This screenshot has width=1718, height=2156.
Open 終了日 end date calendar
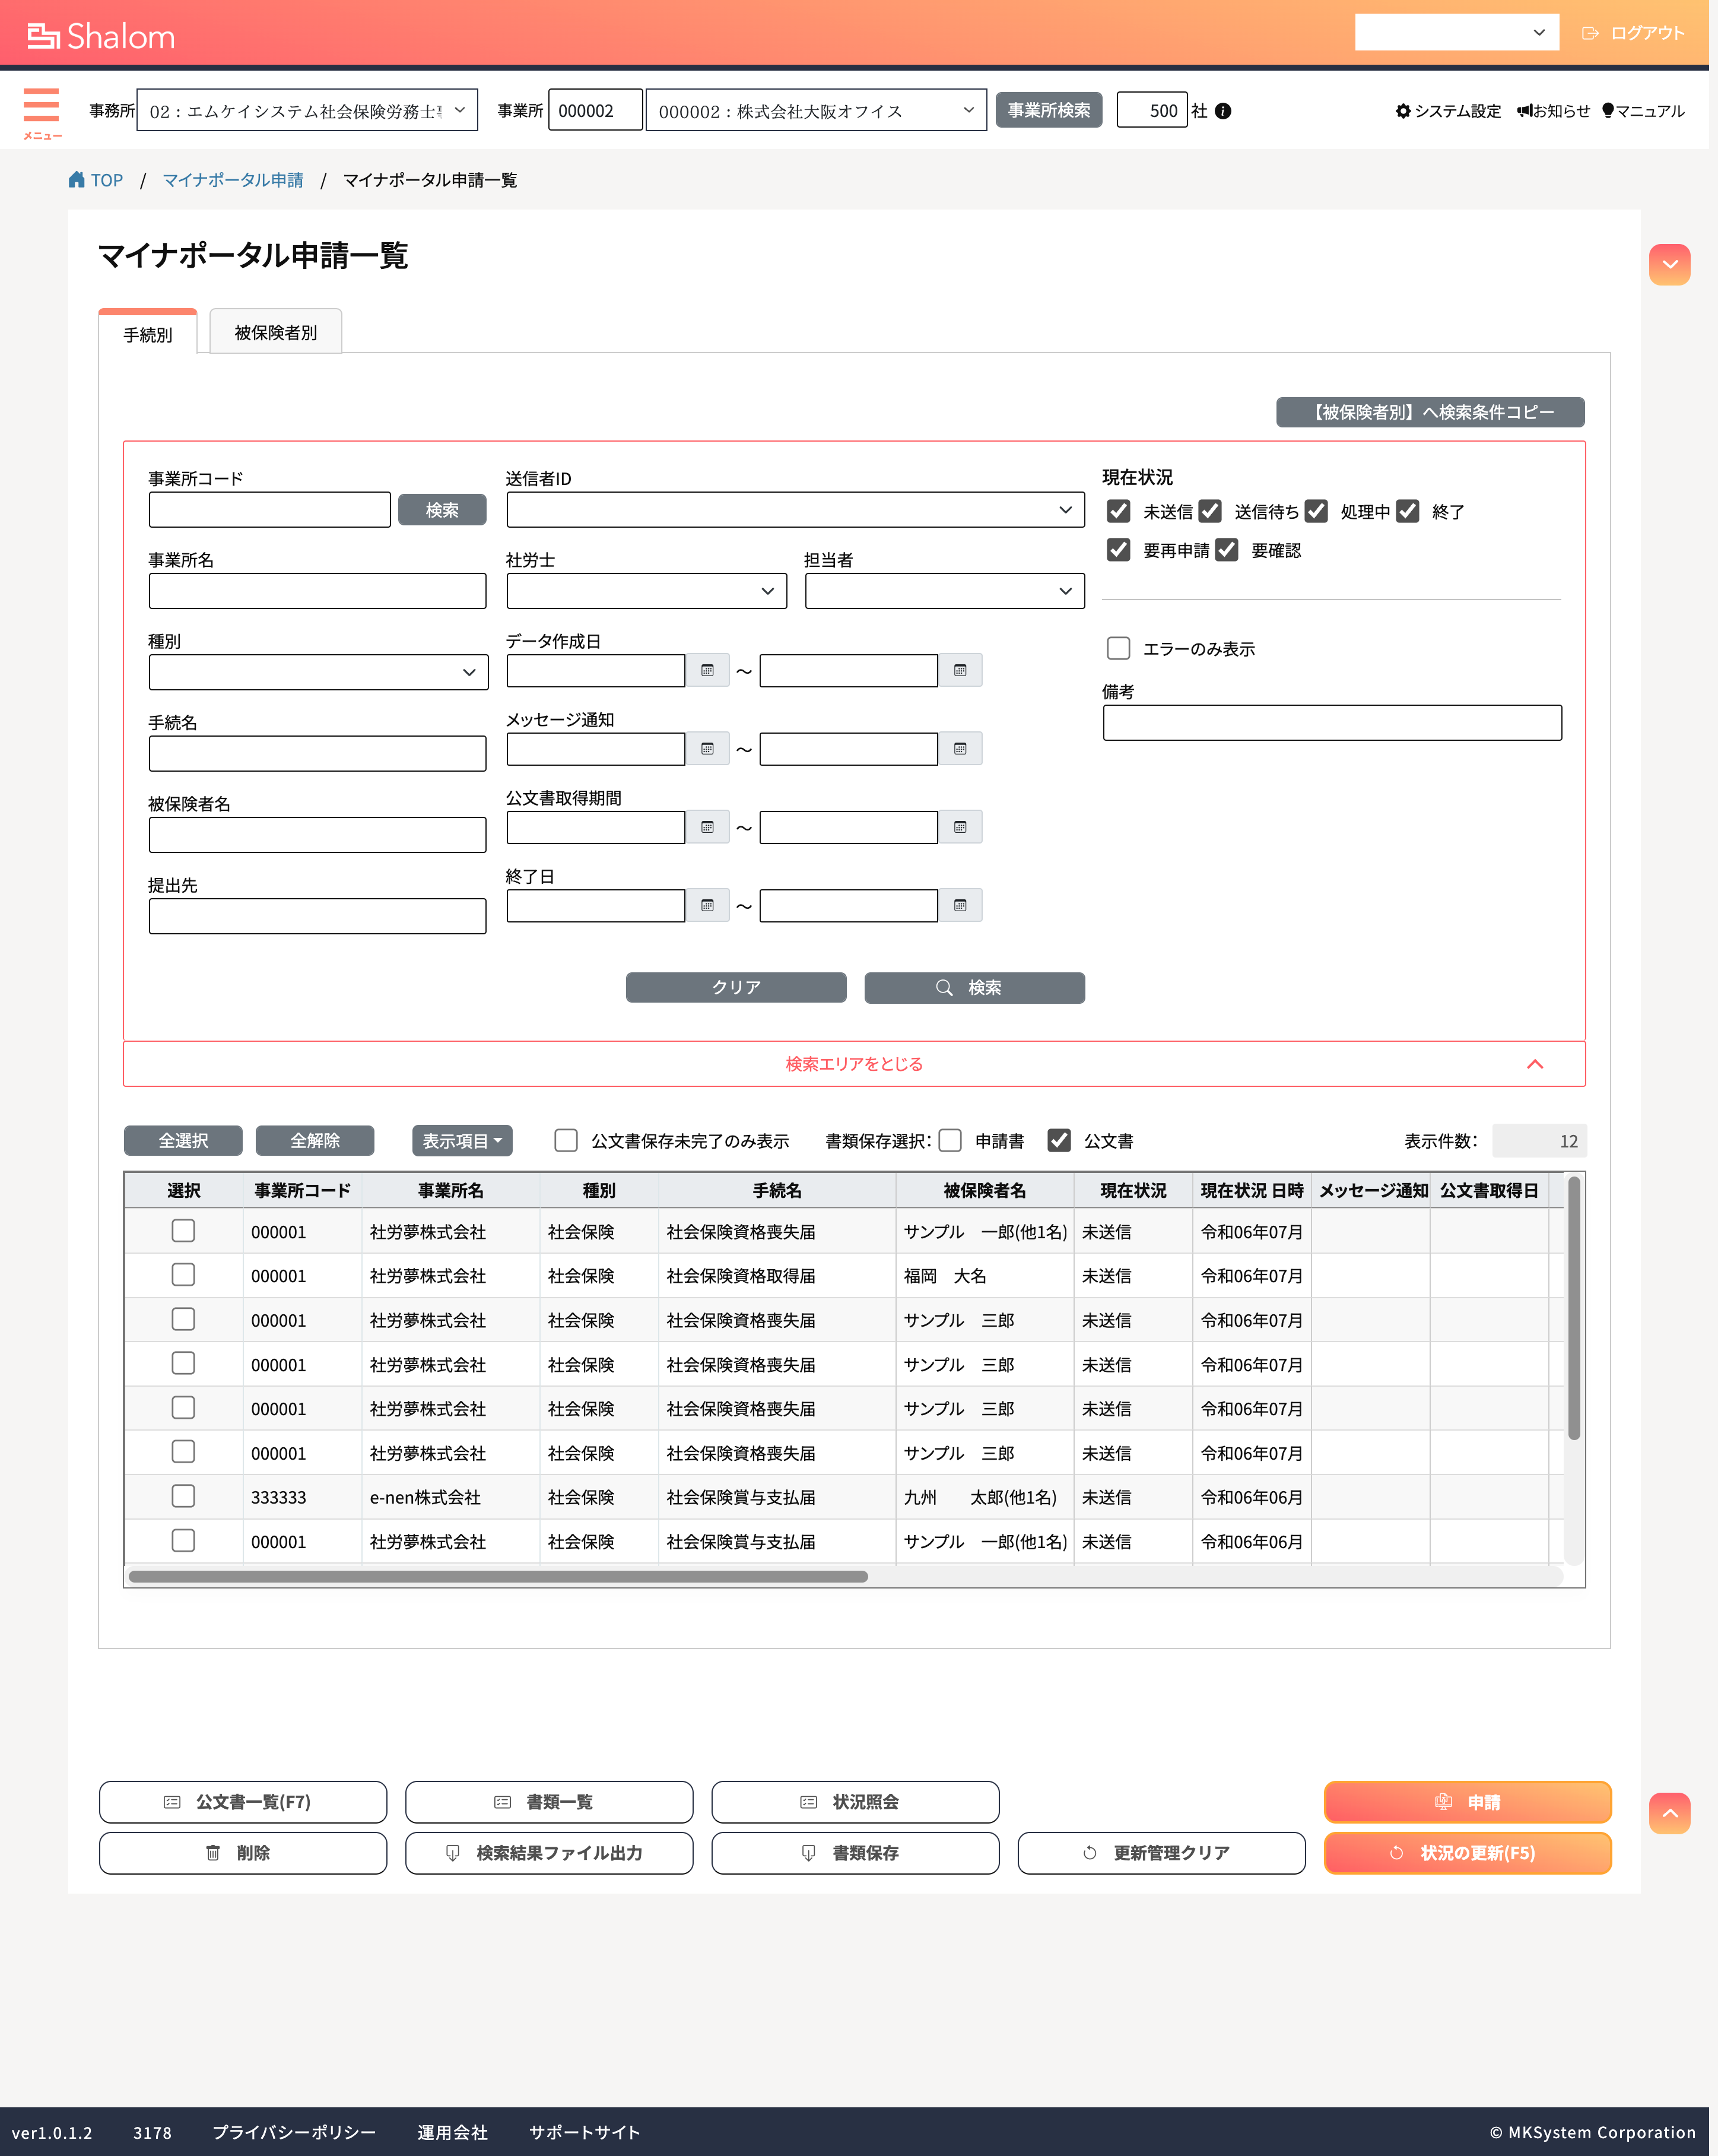pyautogui.click(x=960, y=906)
